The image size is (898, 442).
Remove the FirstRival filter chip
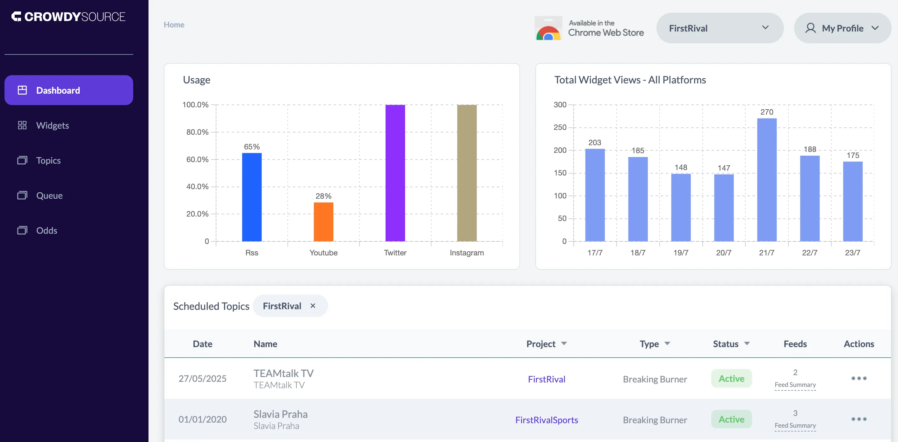point(313,305)
